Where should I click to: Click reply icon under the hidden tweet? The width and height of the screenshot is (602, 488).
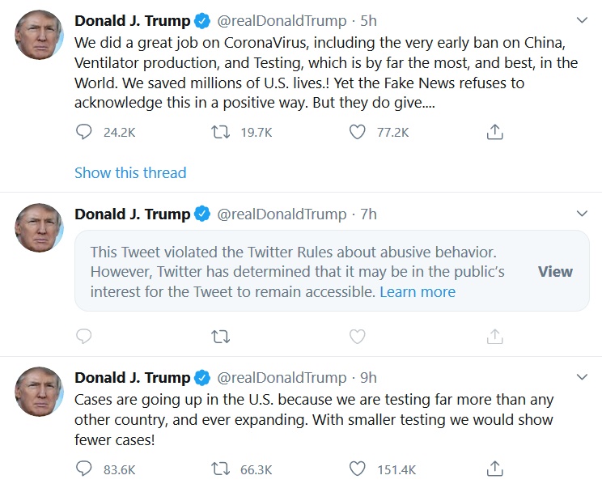click(x=84, y=336)
